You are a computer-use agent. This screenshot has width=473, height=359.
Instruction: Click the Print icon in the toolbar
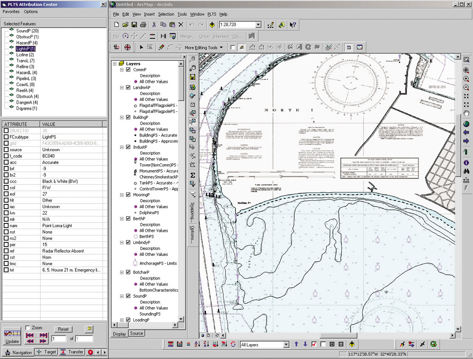point(143,25)
